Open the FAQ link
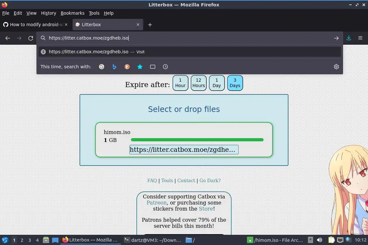 pyautogui.click(x=152, y=181)
